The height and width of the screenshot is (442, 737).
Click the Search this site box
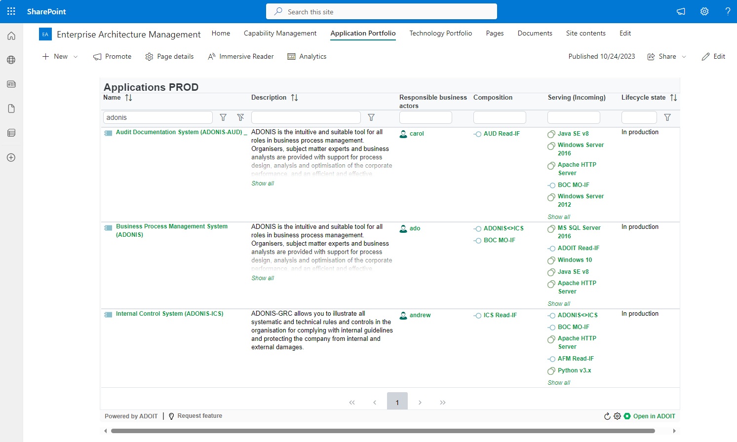(x=382, y=11)
